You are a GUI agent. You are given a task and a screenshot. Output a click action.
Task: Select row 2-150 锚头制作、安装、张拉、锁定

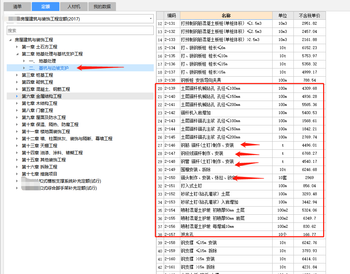(241, 178)
